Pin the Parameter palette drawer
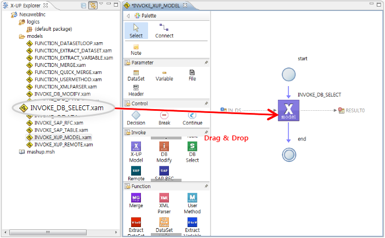 (206, 63)
